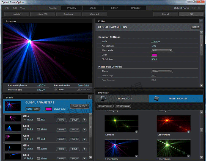Enable the Guides checkbox
Screen dimensions: 206x161
pyautogui.click(x=56, y=90)
